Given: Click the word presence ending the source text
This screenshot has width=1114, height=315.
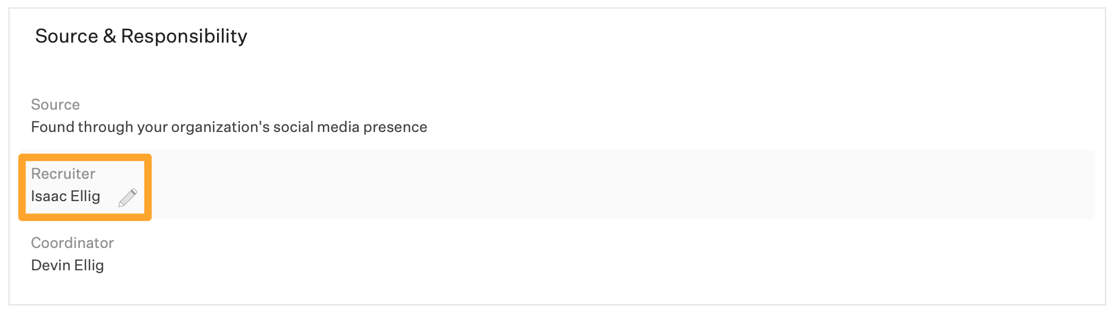Looking at the screenshot, I should coord(395,128).
